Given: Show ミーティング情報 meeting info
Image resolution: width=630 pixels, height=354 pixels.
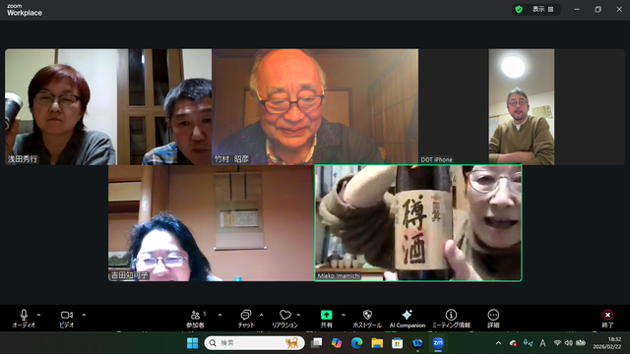Looking at the screenshot, I should pyautogui.click(x=451, y=319).
